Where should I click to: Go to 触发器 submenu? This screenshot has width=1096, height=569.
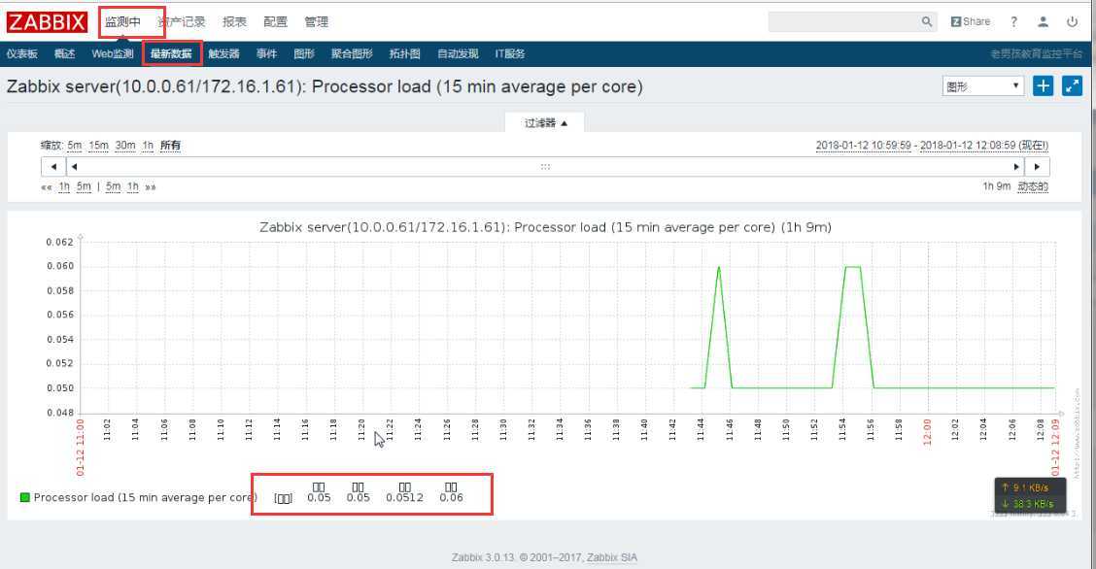[223, 53]
